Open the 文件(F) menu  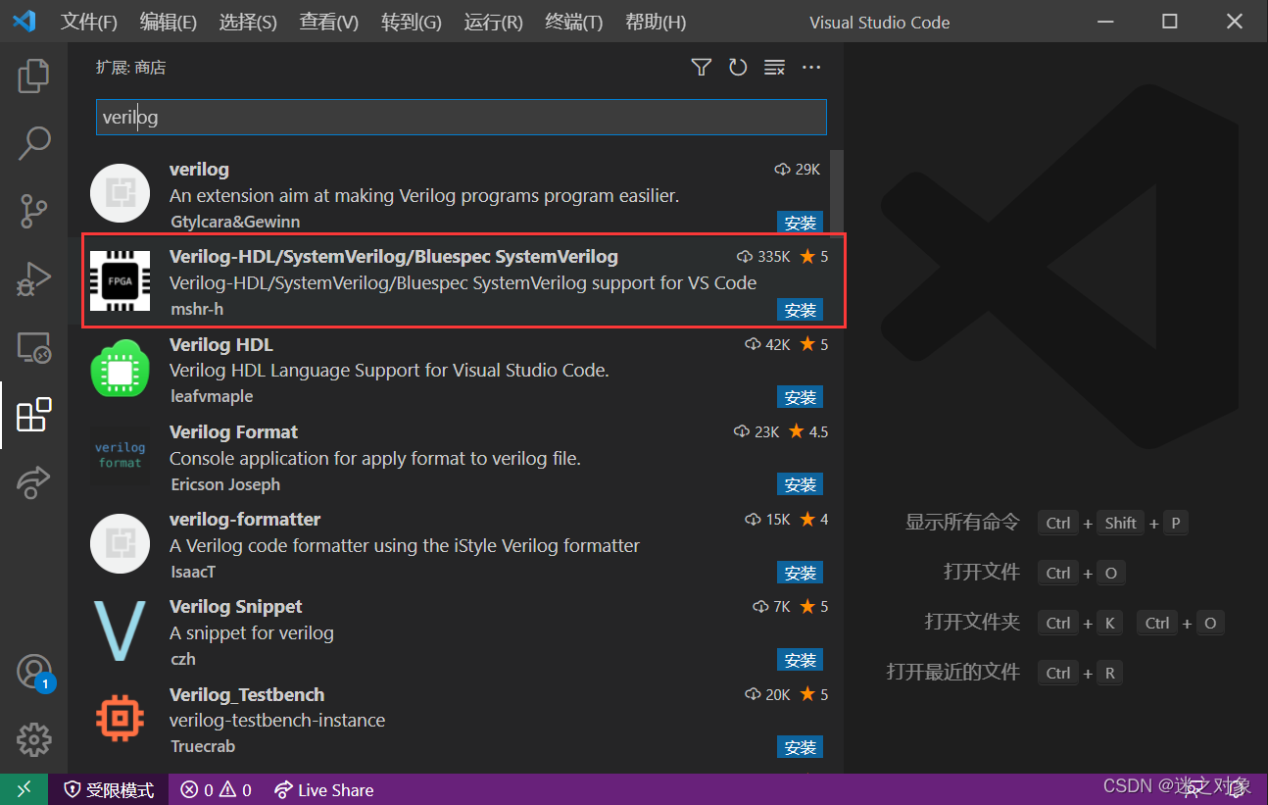click(89, 22)
